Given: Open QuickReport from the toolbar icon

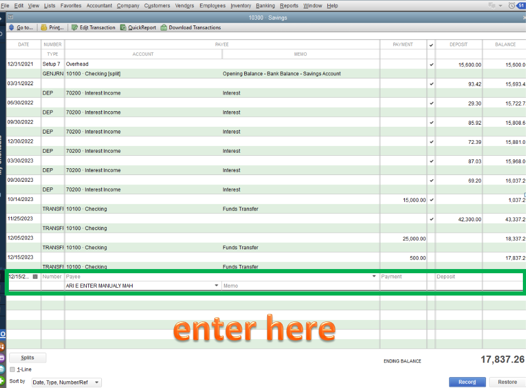Looking at the screenshot, I should (x=123, y=28).
